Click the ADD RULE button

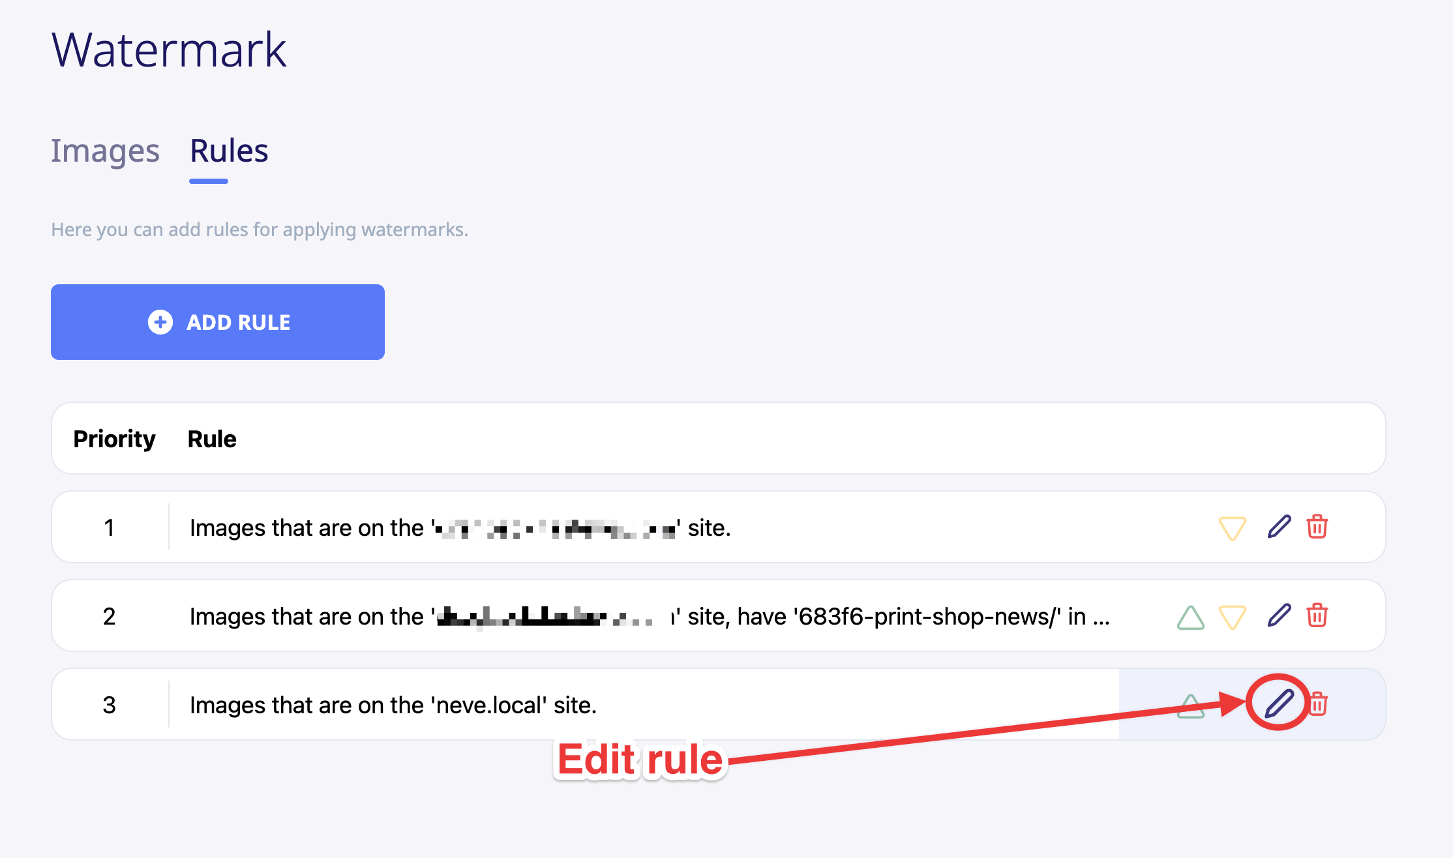(218, 322)
